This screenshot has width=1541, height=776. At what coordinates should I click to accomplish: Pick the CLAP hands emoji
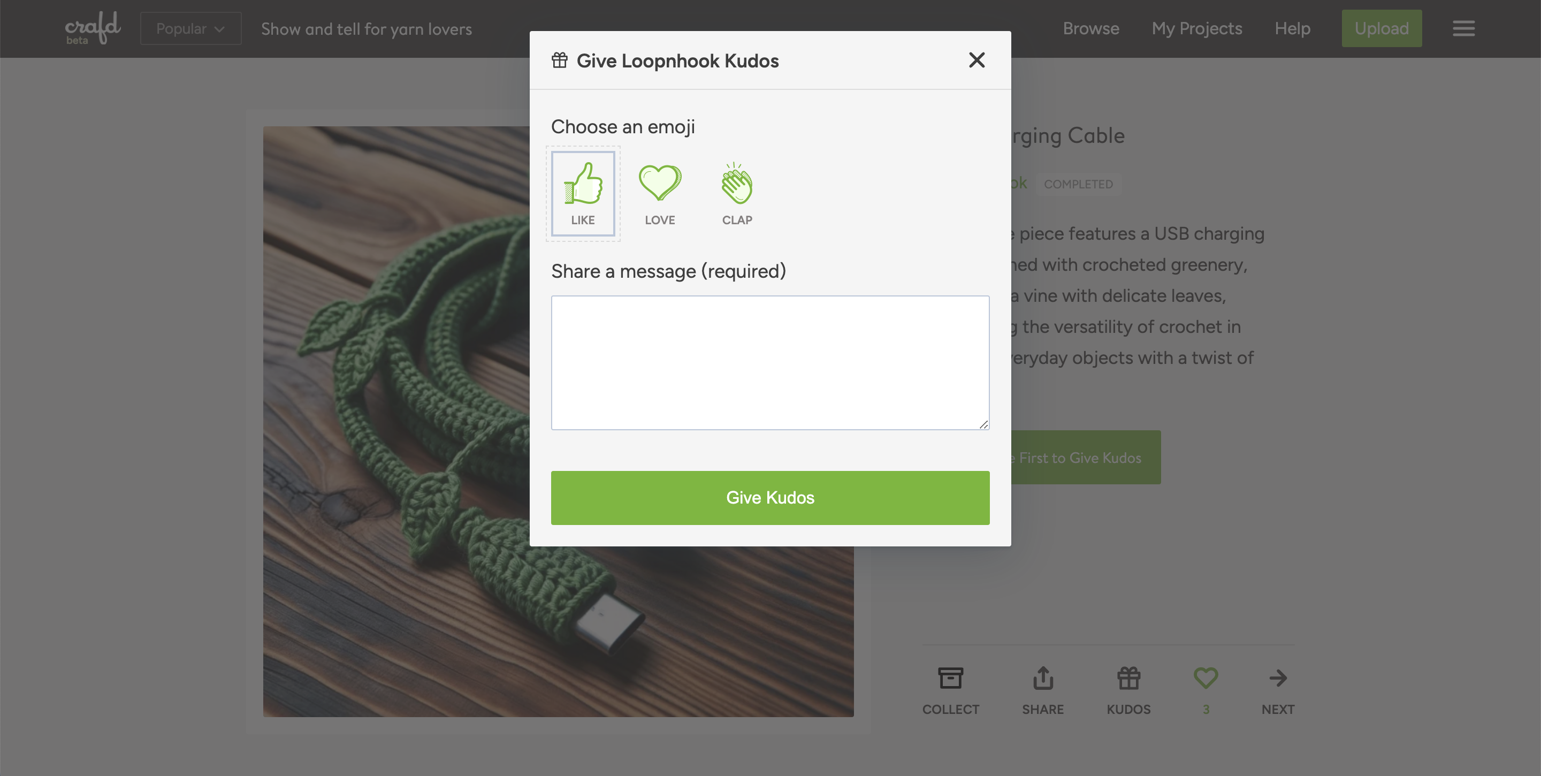click(736, 193)
